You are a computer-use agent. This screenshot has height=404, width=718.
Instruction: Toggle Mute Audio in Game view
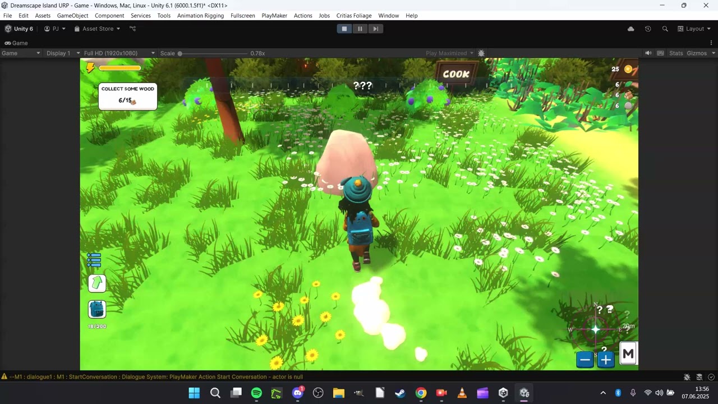click(648, 53)
